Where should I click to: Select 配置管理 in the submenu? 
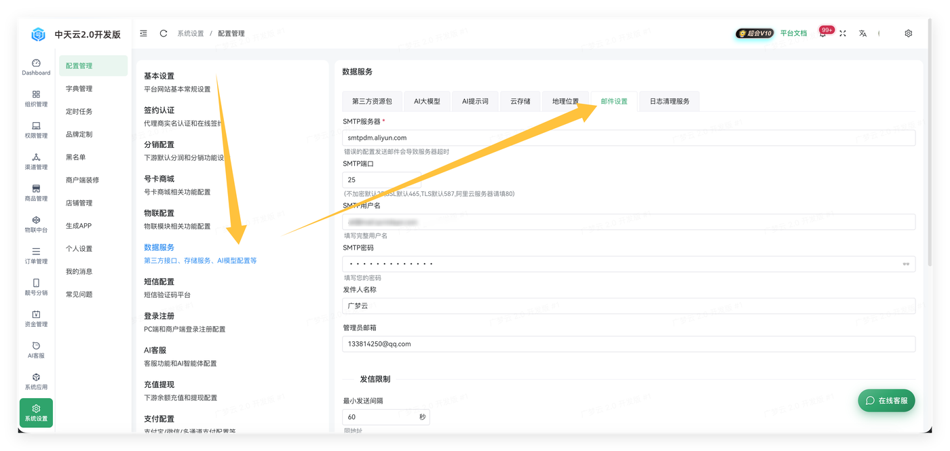94,66
